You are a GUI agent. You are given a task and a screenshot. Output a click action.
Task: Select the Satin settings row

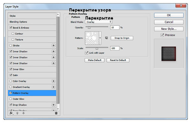32,75
